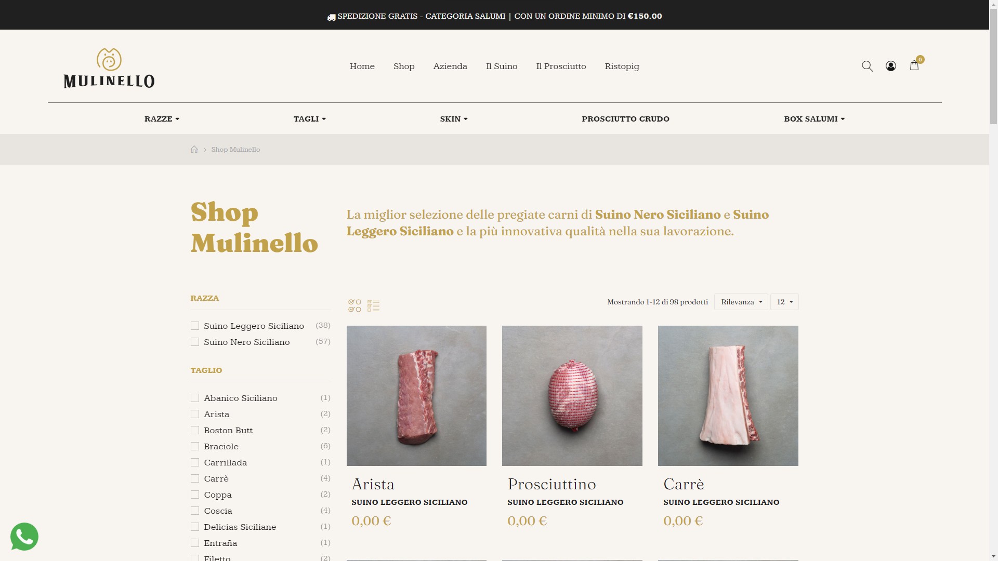Open the Il Prosciutto menu item

click(561, 66)
